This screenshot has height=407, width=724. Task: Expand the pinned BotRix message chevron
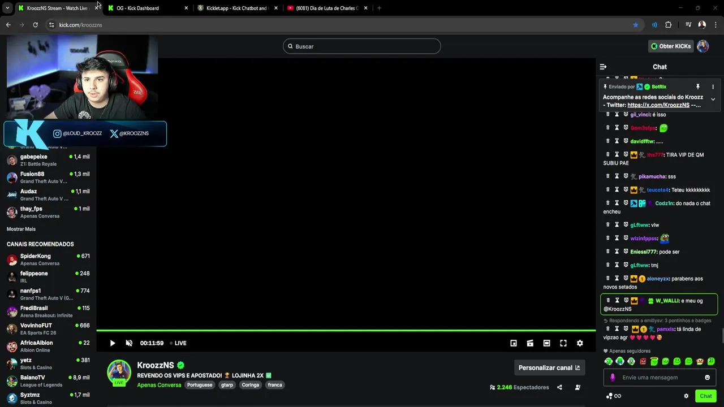713,99
